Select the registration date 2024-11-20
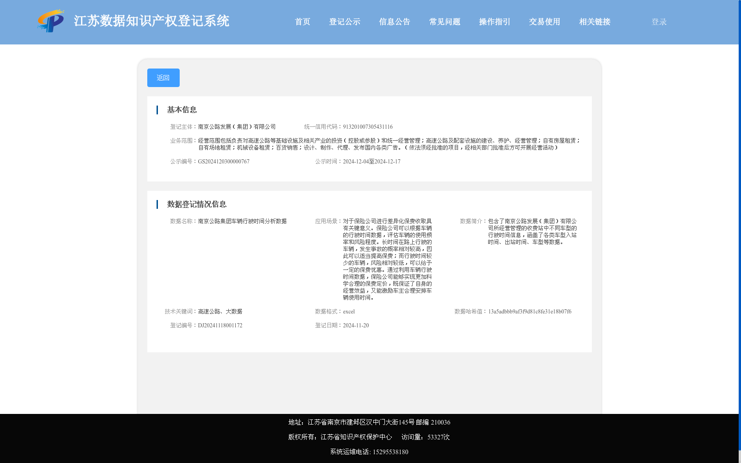The width and height of the screenshot is (741, 463). coord(356,325)
